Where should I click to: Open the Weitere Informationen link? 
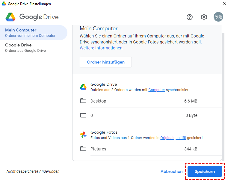(101, 48)
